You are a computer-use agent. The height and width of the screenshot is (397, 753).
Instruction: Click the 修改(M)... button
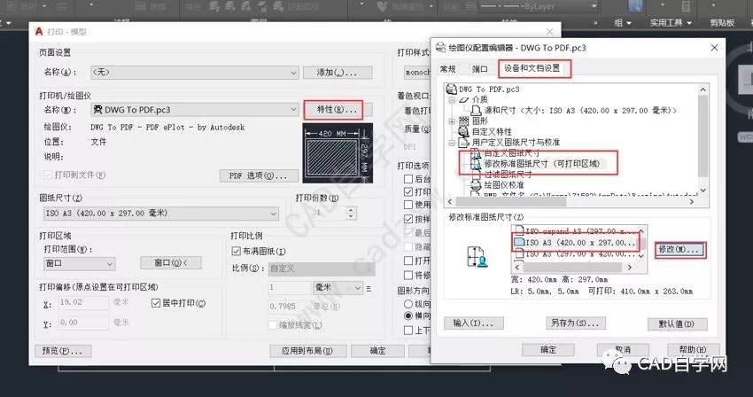pos(678,249)
